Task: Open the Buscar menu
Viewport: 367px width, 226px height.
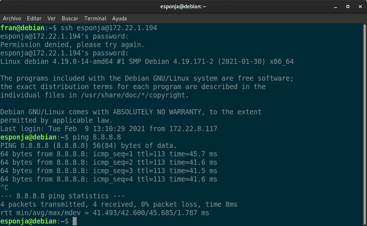Action: click(70, 18)
